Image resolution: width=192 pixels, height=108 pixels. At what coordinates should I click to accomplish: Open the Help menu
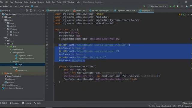(78, 2)
